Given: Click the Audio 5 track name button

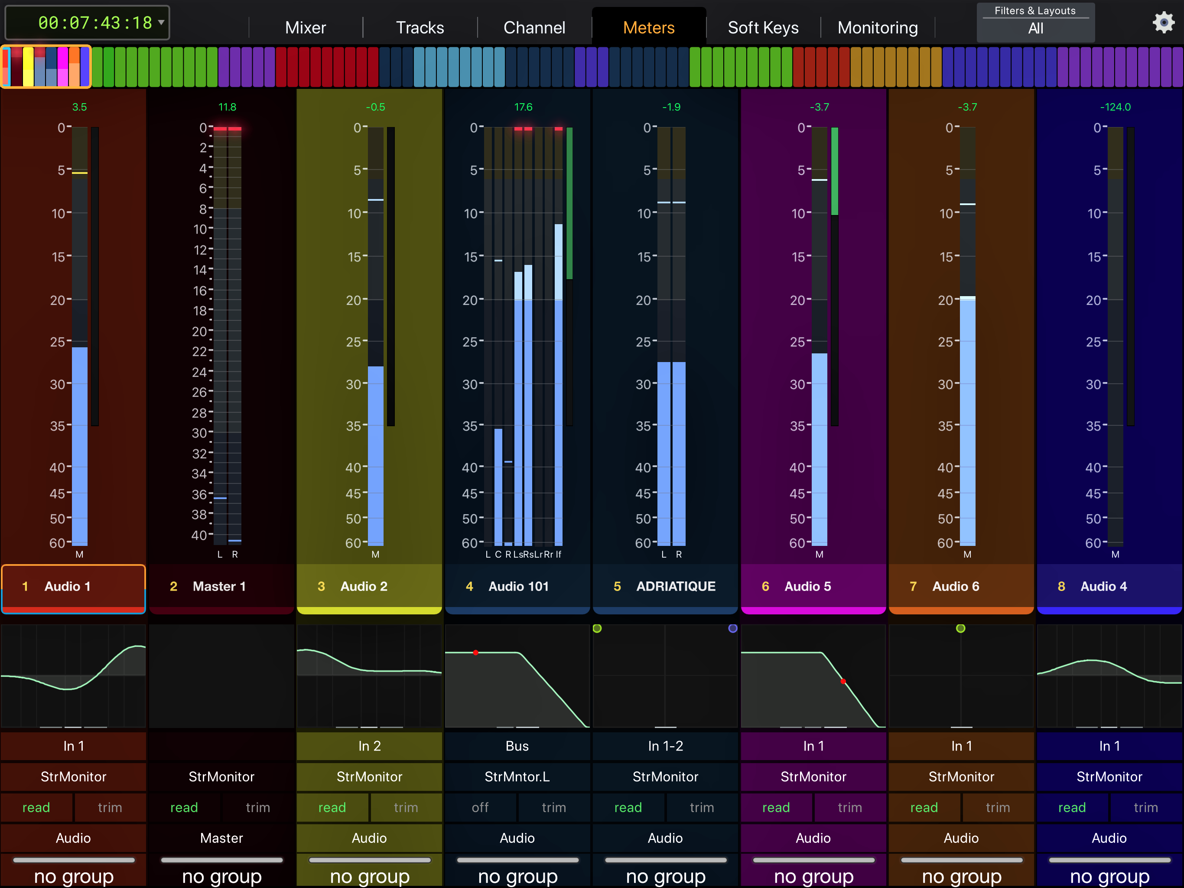Looking at the screenshot, I should click(x=813, y=587).
